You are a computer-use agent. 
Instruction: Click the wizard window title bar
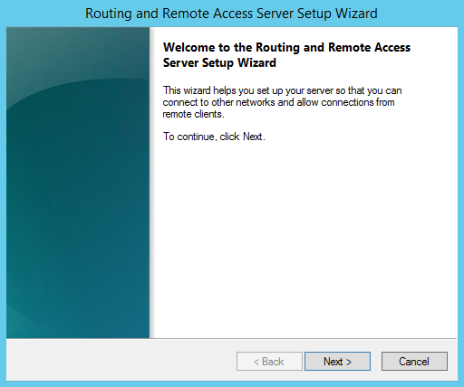[x=232, y=14]
